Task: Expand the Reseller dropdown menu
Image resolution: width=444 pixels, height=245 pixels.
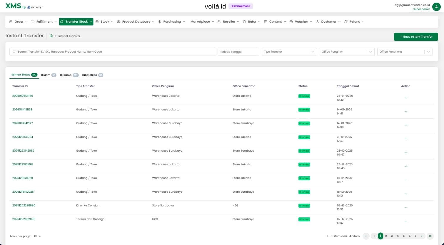Action: coord(228,22)
